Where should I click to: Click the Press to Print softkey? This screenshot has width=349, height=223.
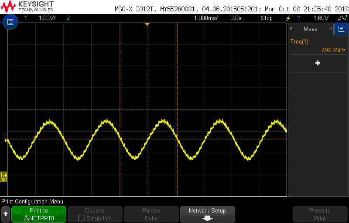320,214
